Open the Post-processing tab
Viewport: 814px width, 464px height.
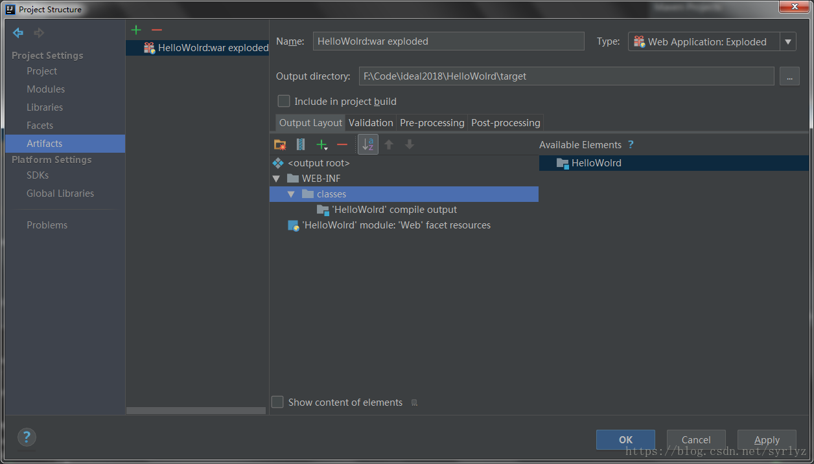(506, 123)
